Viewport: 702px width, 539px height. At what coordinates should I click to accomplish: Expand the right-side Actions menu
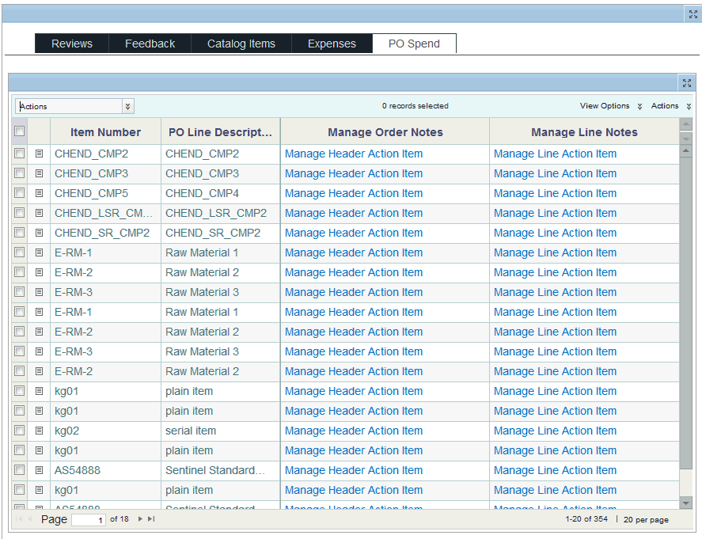pyautogui.click(x=670, y=105)
